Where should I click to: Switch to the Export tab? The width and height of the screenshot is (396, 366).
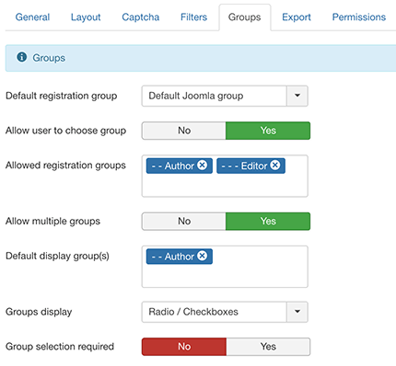click(x=297, y=17)
